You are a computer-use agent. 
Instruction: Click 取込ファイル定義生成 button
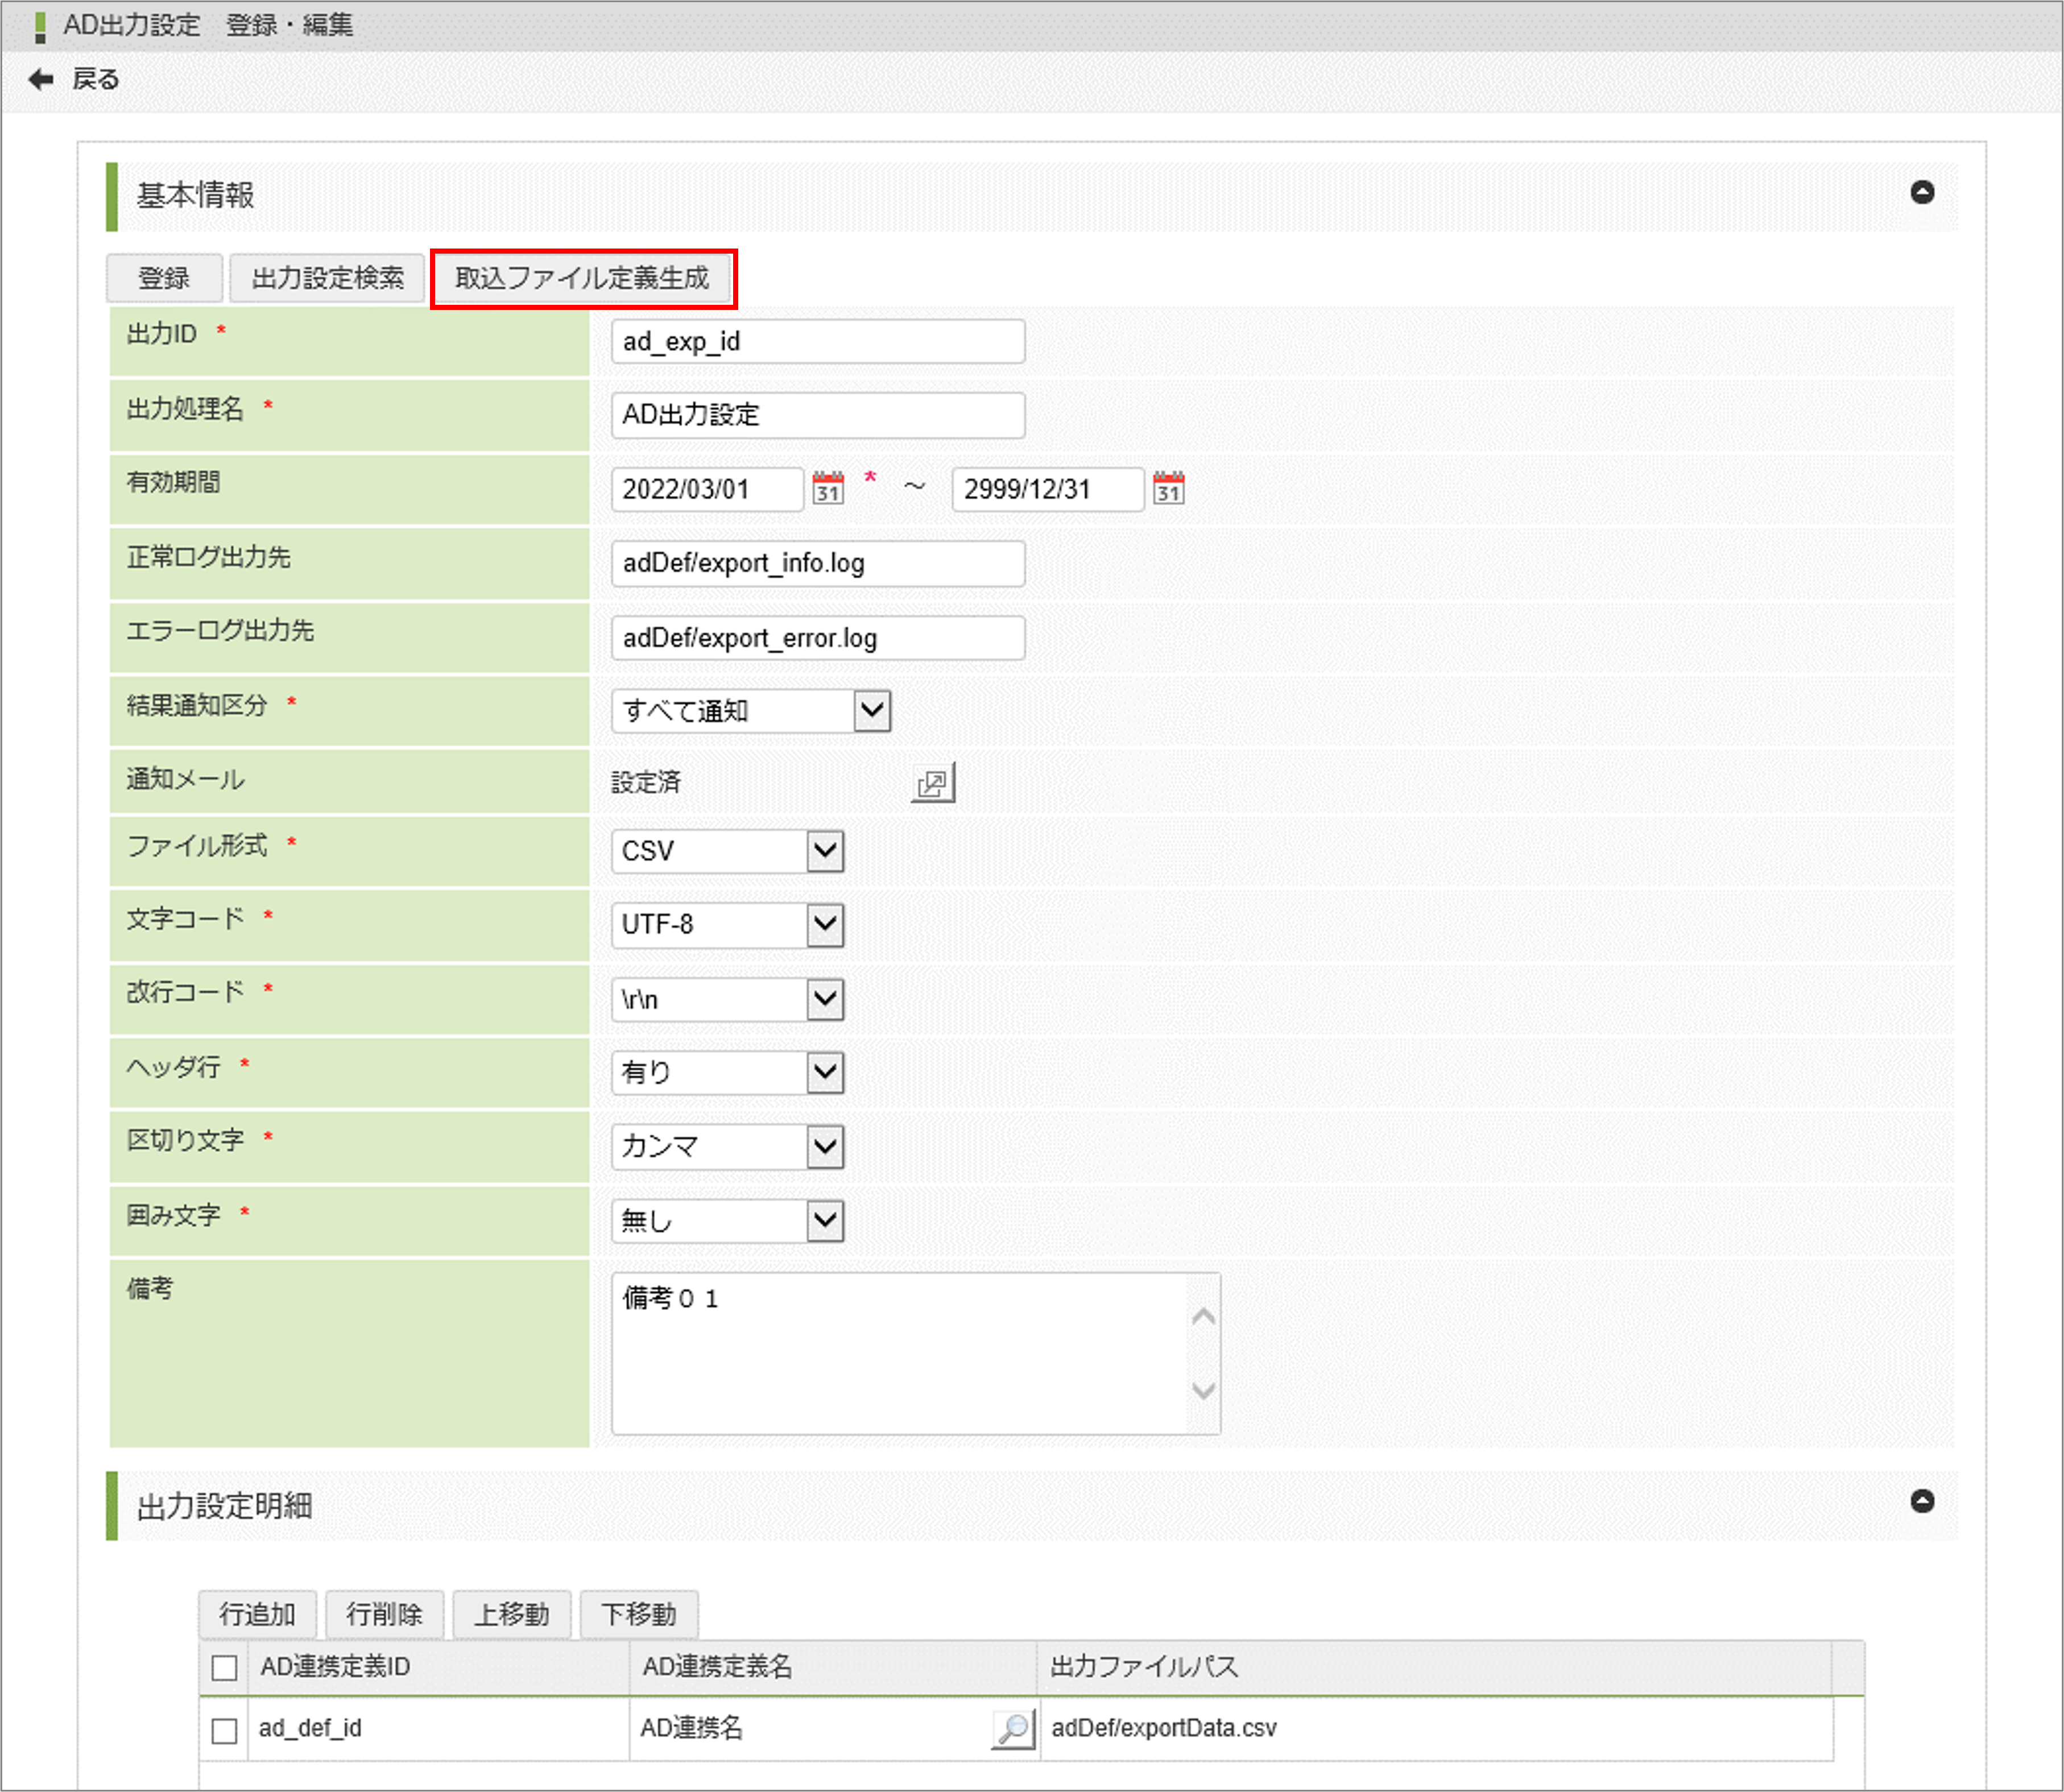click(x=583, y=278)
